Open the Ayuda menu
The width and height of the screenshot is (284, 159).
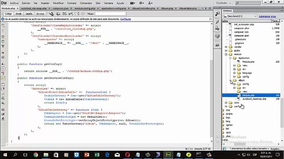click(x=120, y=3)
